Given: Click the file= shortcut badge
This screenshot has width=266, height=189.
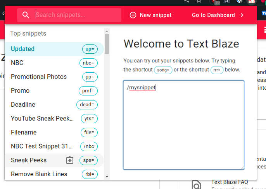Looking at the screenshot, I should 89,132.
